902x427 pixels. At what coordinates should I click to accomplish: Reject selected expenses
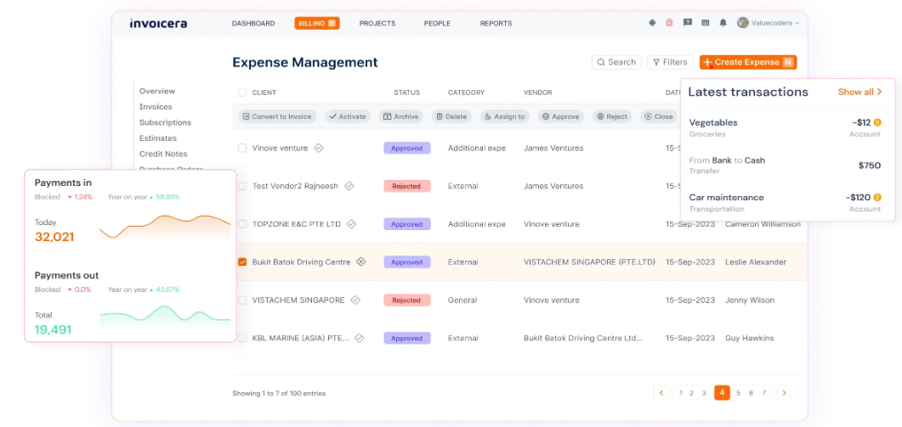point(612,116)
